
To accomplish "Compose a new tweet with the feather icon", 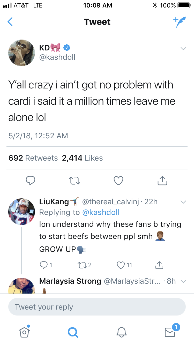I will (179, 22).
